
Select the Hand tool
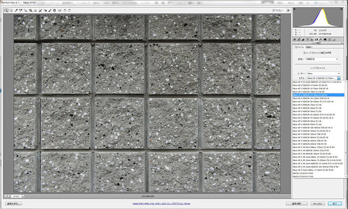coord(11,10)
